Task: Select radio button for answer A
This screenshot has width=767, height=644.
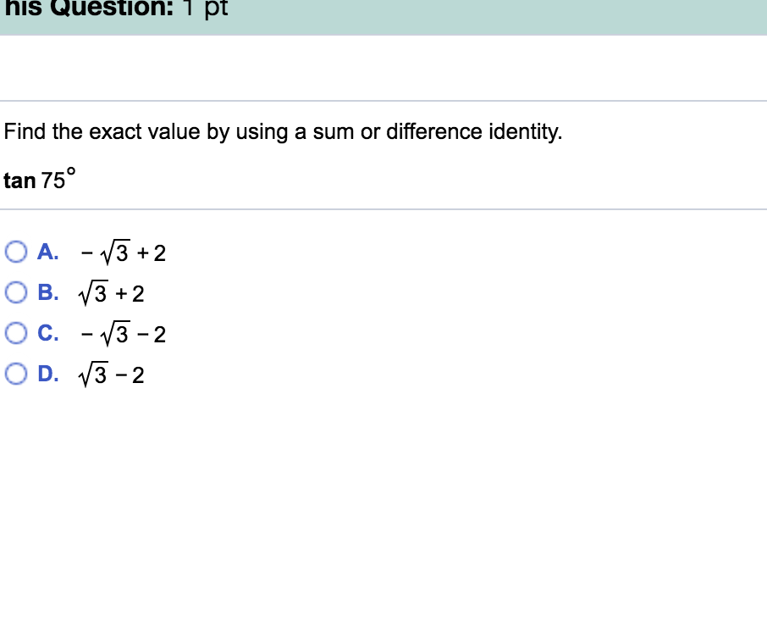Action: pyautogui.click(x=15, y=249)
